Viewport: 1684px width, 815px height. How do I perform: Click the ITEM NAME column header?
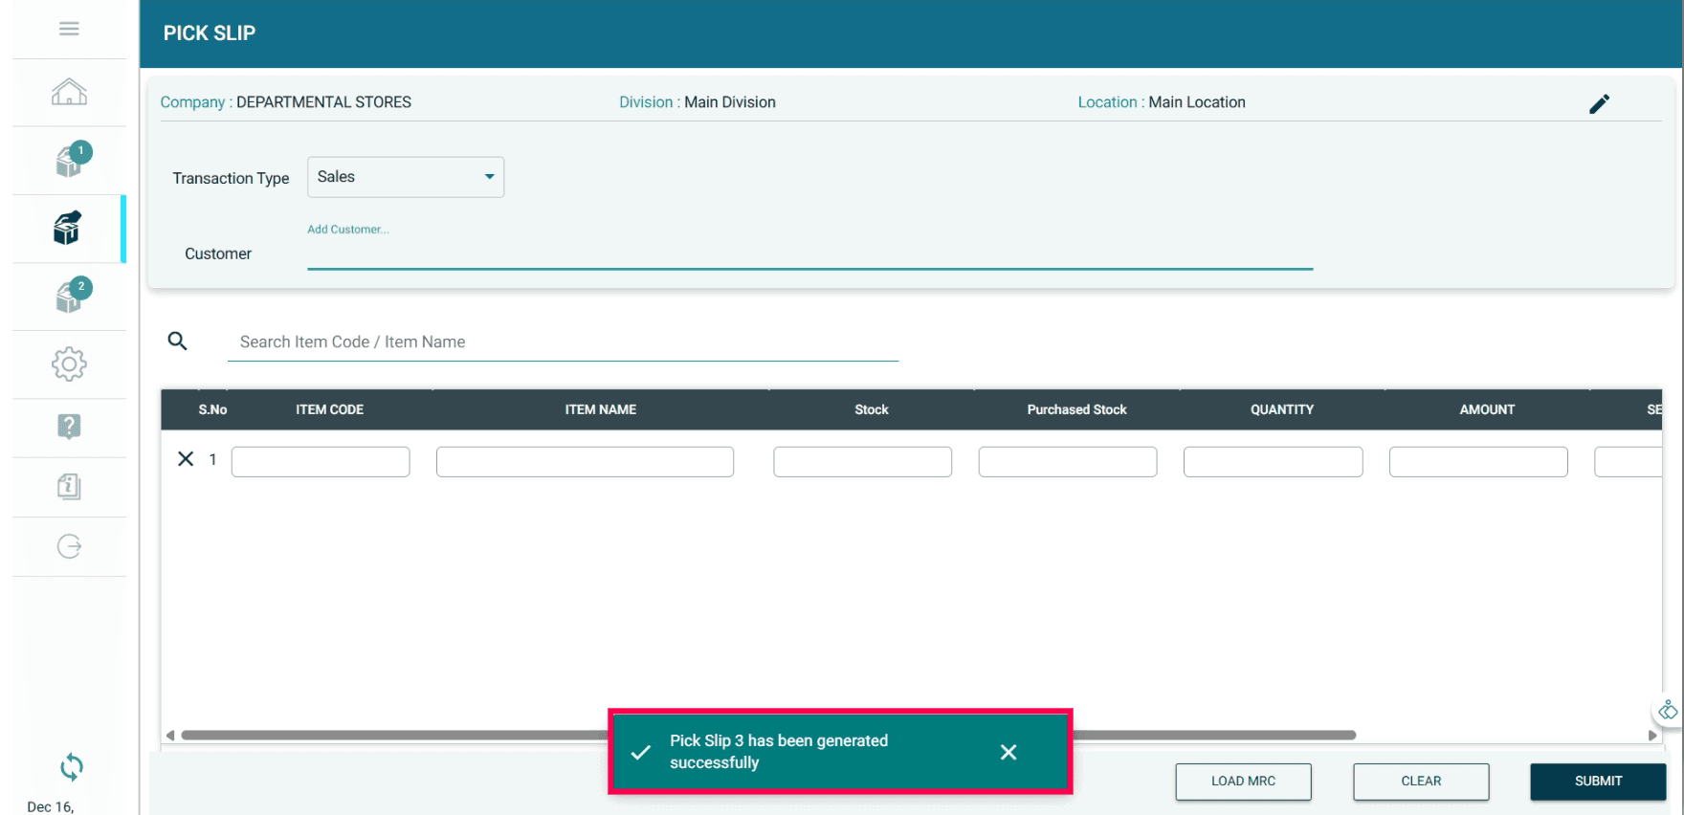pyautogui.click(x=600, y=409)
